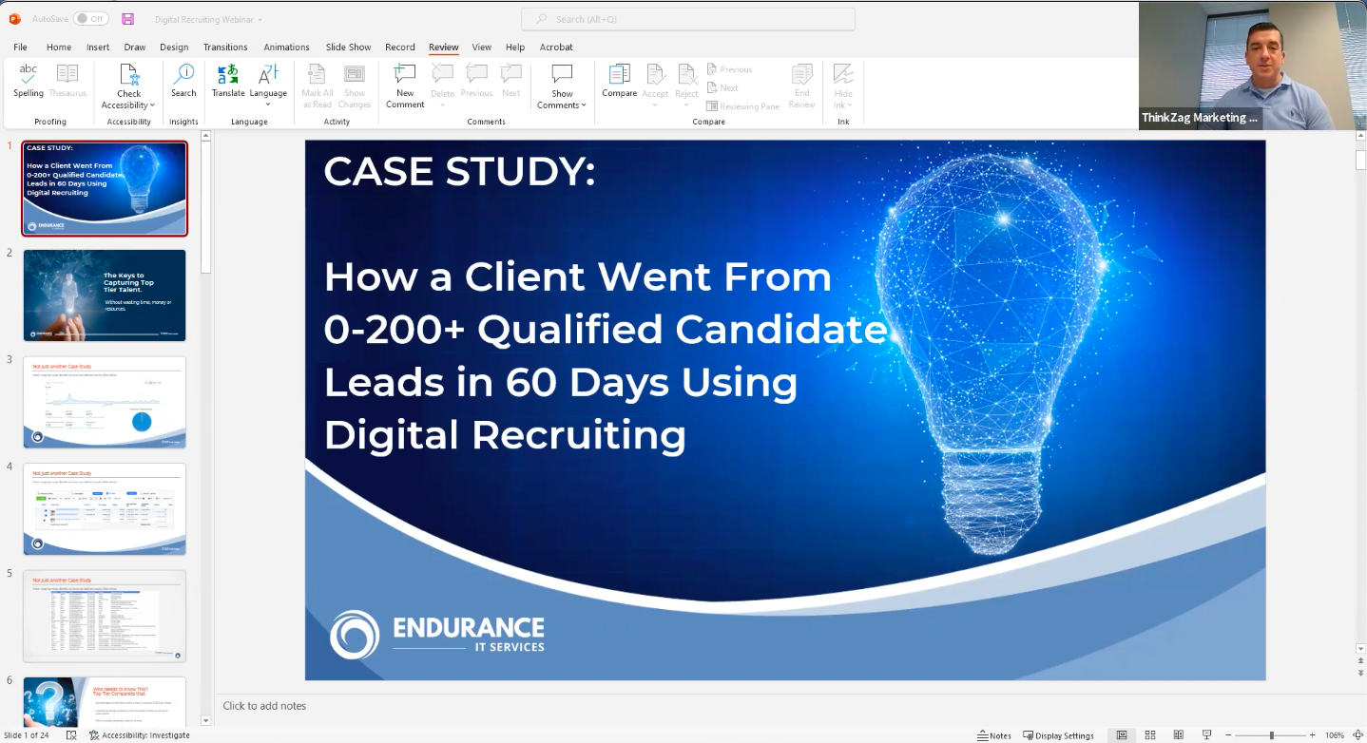Zoom out with the minus button
This screenshot has width=1367, height=743.
1230,735
